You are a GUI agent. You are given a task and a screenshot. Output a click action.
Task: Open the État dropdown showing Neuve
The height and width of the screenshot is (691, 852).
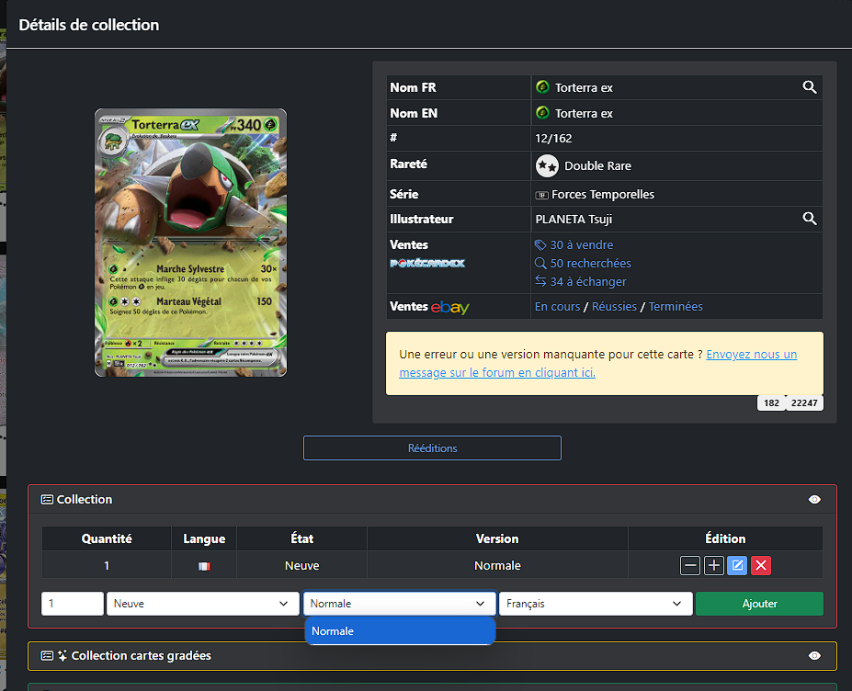(x=203, y=604)
